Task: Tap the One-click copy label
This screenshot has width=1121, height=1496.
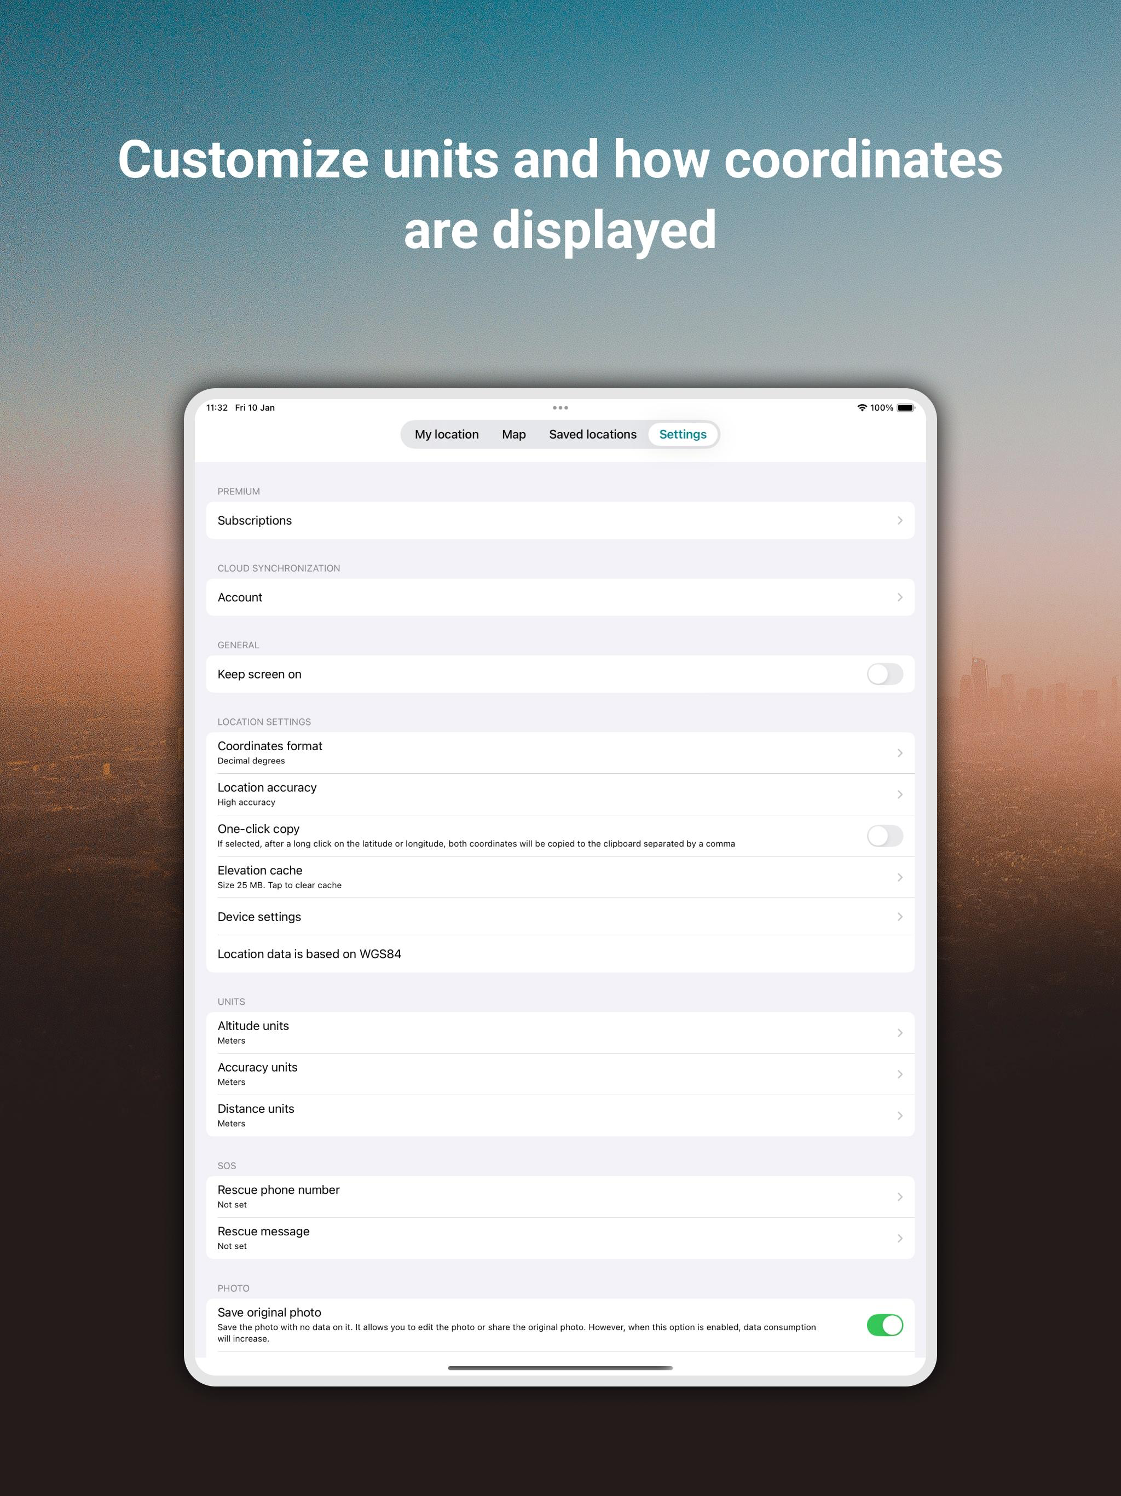Action: [258, 828]
